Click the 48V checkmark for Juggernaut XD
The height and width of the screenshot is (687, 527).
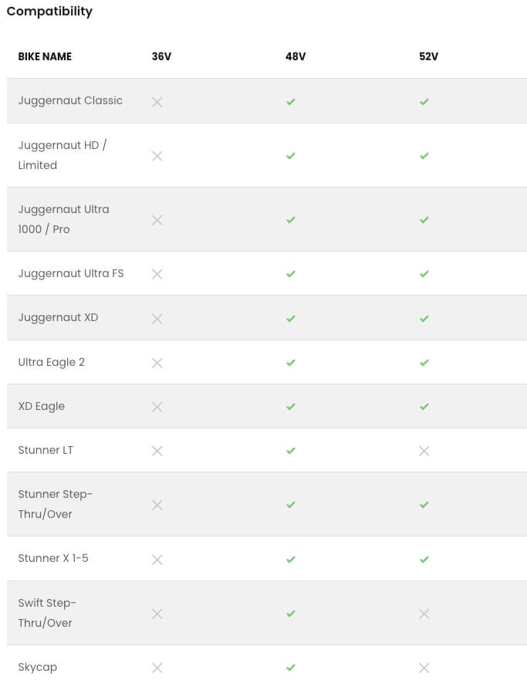[291, 319]
